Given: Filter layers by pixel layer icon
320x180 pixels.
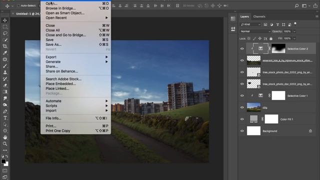Looking at the screenshot, I should [x=265, y=24].
